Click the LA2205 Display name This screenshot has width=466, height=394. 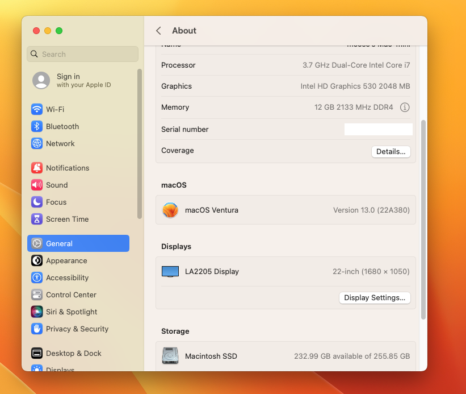pyautogui.click(x=212, y=271)
